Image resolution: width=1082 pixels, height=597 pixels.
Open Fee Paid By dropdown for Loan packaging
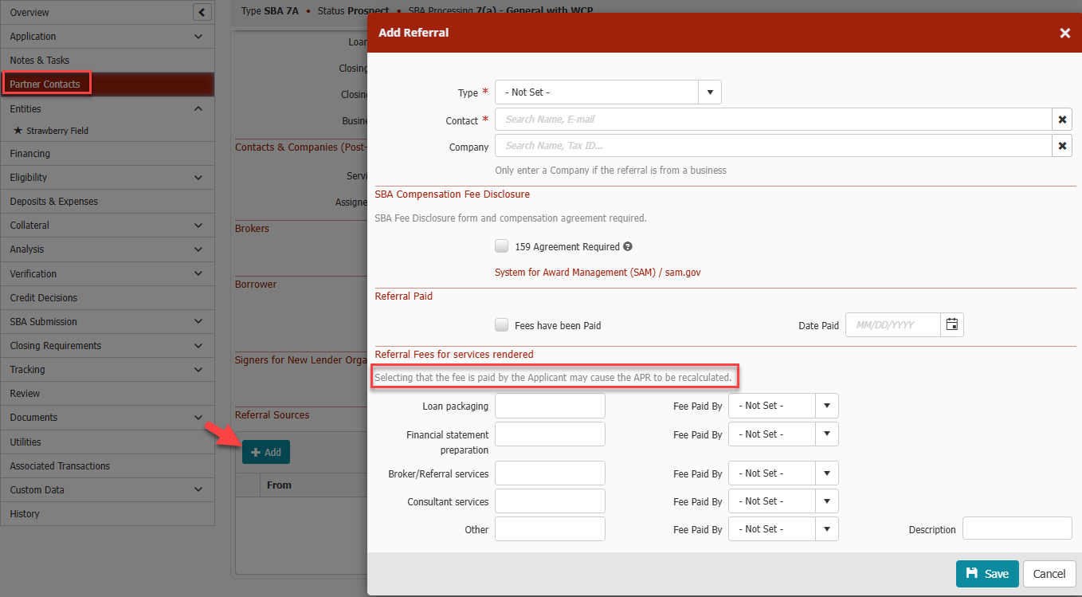826,406
